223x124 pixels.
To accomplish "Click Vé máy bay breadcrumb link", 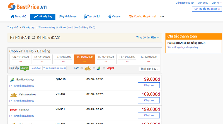I will 28,27.
